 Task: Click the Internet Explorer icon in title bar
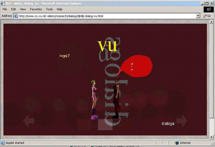pos(3,3)
